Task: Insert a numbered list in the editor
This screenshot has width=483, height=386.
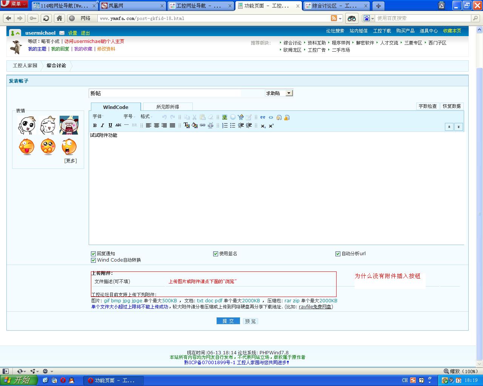Action: (x=225, y=126)
